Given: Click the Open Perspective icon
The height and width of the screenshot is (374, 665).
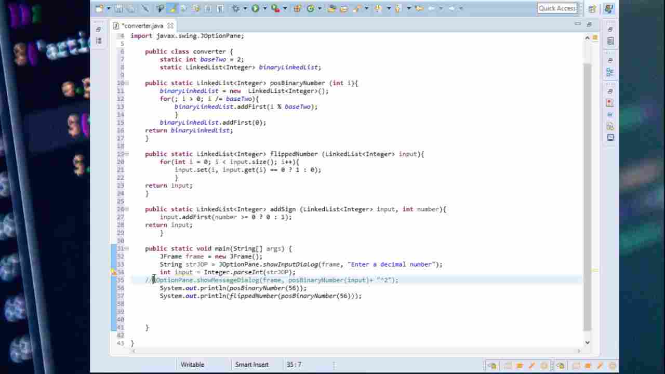Looking at the screenshot, I should 592,8.
